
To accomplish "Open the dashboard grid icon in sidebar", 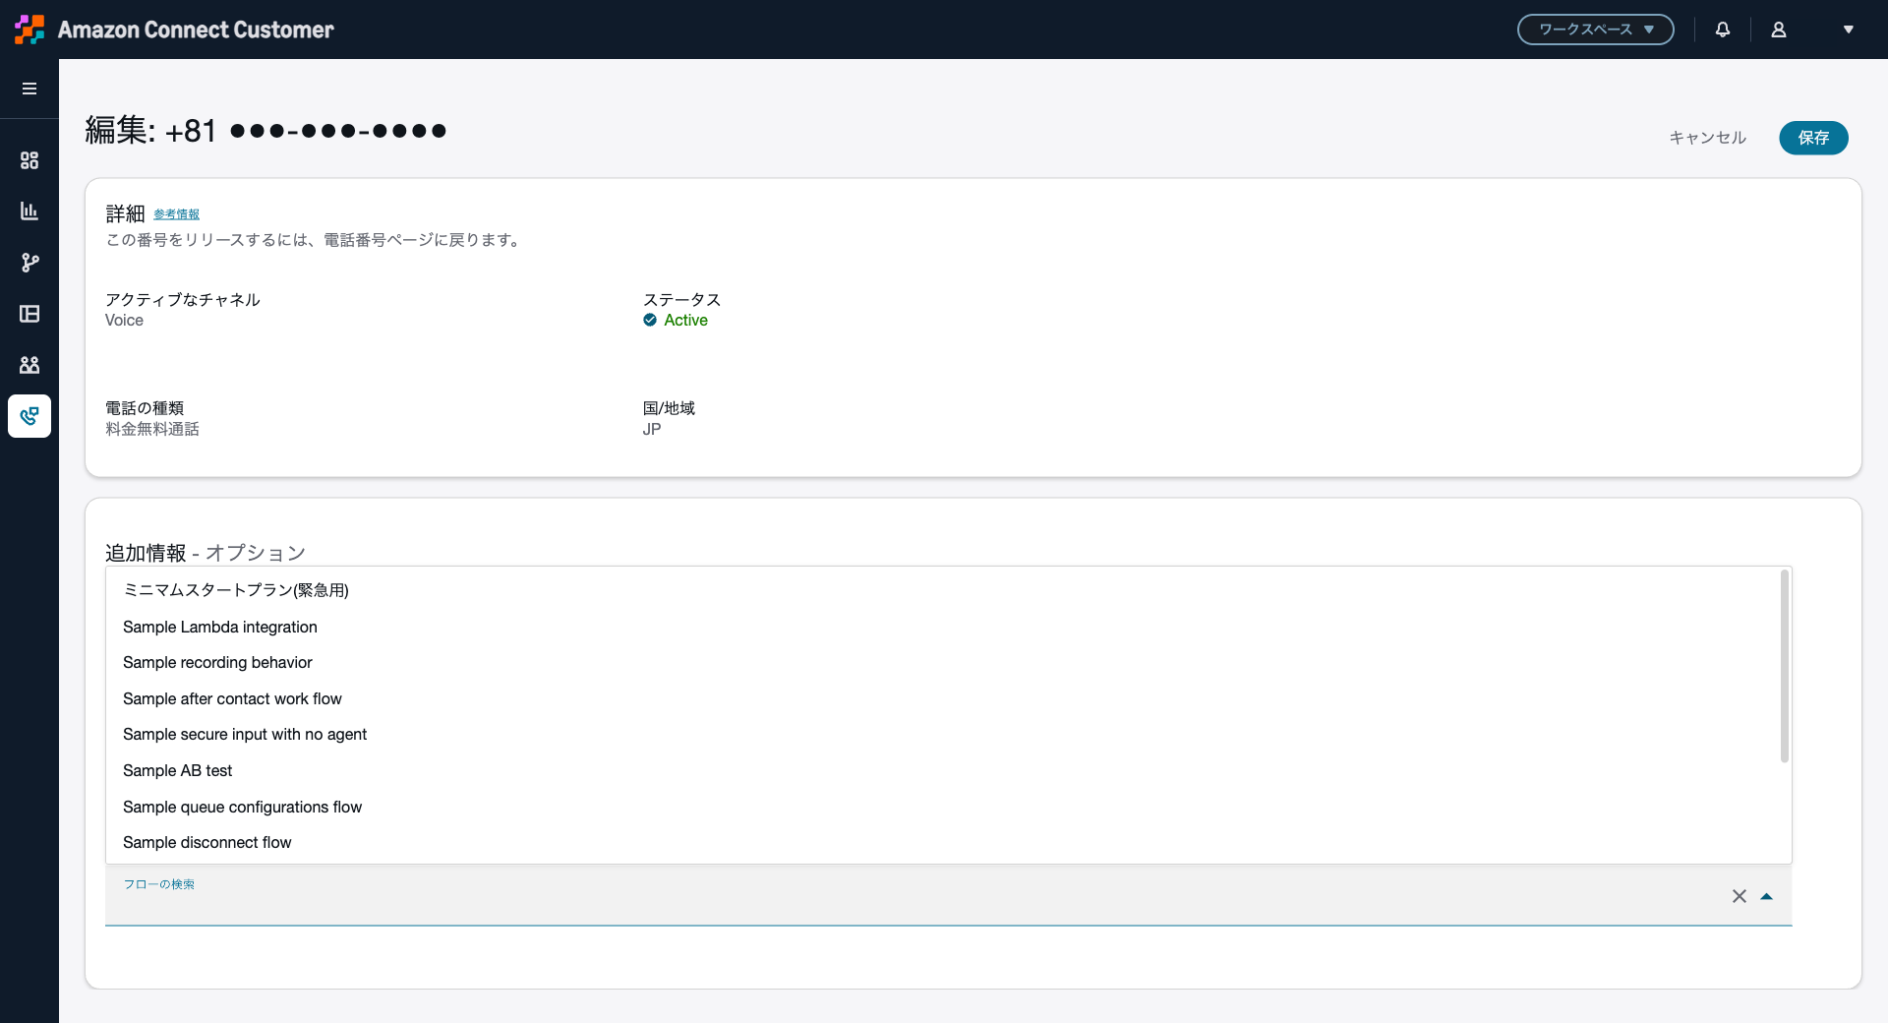I will pyautogui.click(x=29, y=160).
